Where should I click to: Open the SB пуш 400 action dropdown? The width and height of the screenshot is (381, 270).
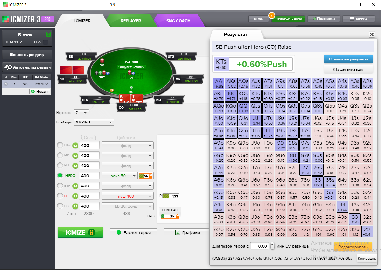(x=128, y=196)
